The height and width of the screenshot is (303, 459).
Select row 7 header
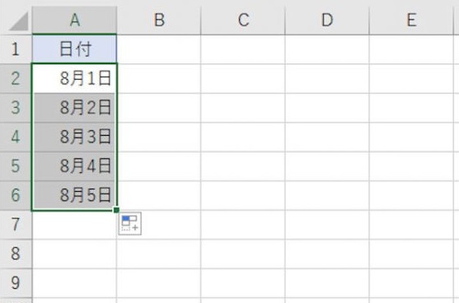tap(16, 225)
